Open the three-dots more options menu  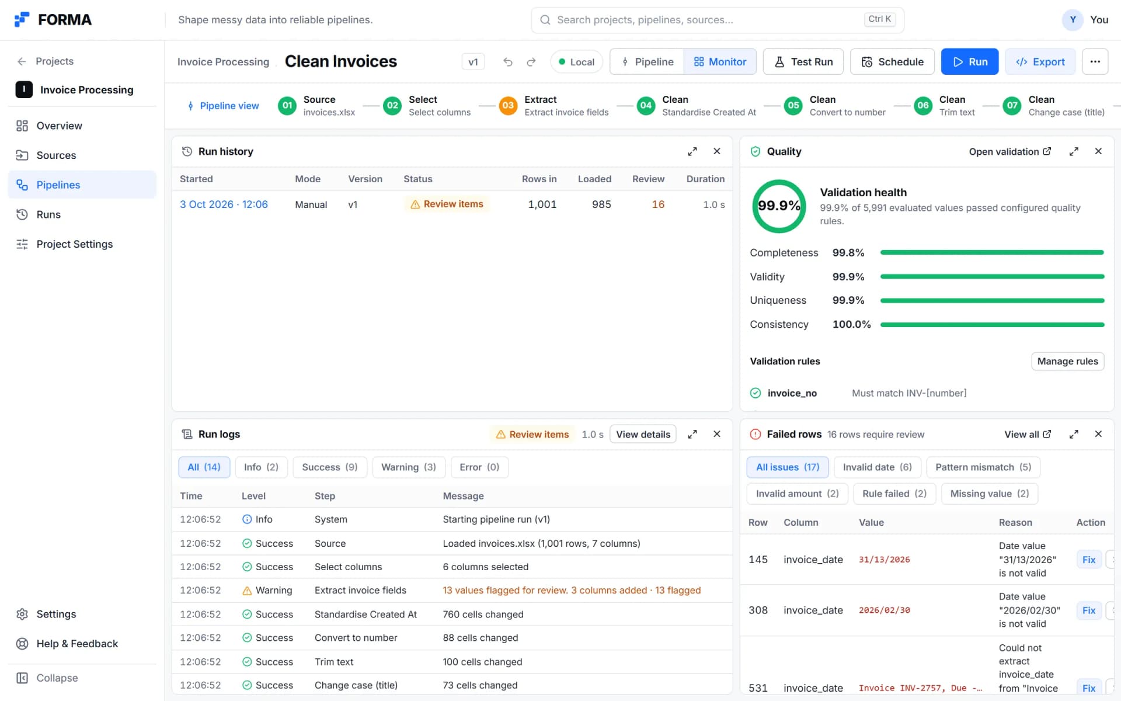click(x=1095, y=62)
